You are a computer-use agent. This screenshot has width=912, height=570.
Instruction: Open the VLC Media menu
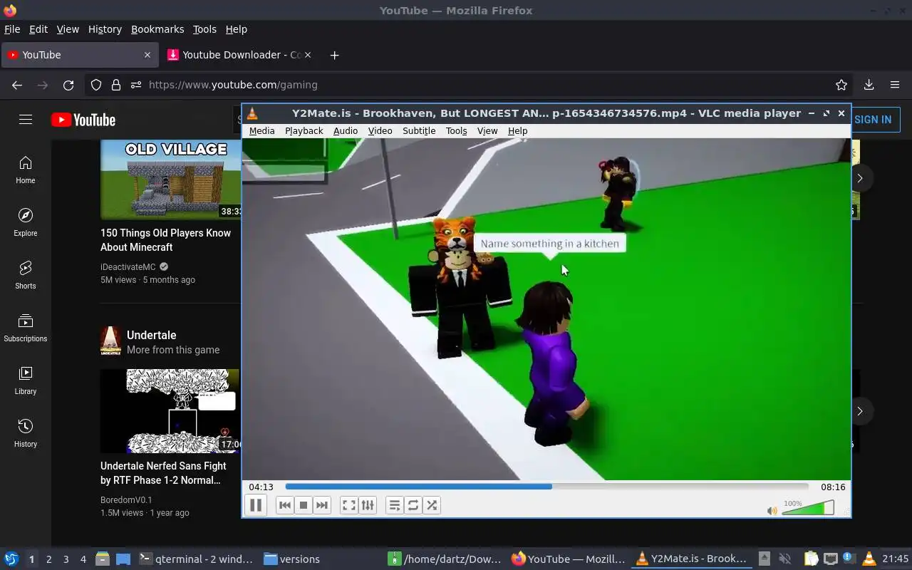click(261, 131)
